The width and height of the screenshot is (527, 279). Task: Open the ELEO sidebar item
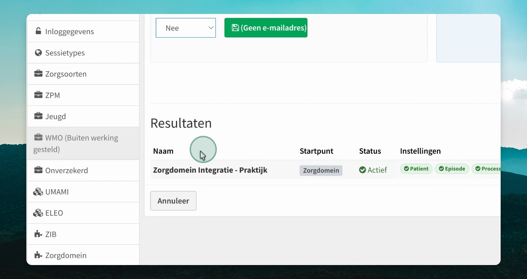point(83,213)
